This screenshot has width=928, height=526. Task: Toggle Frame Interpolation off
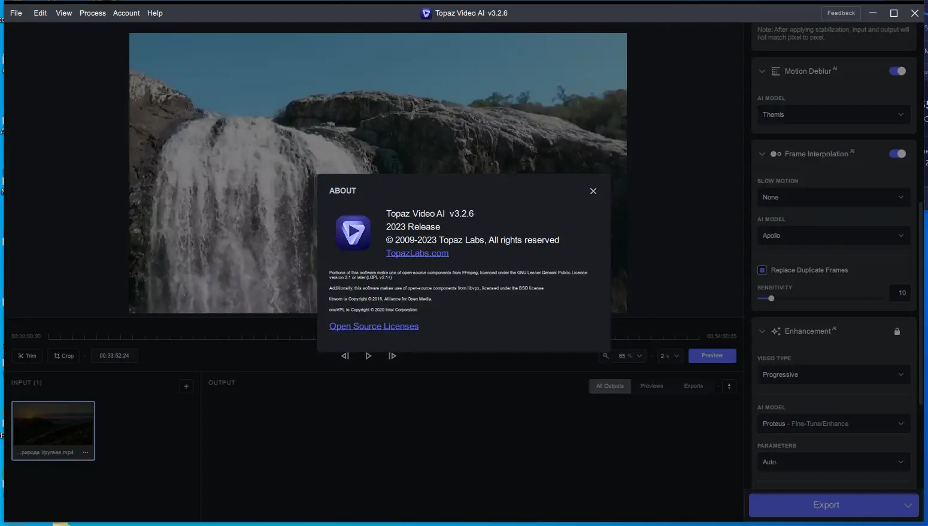click(897, 154)
